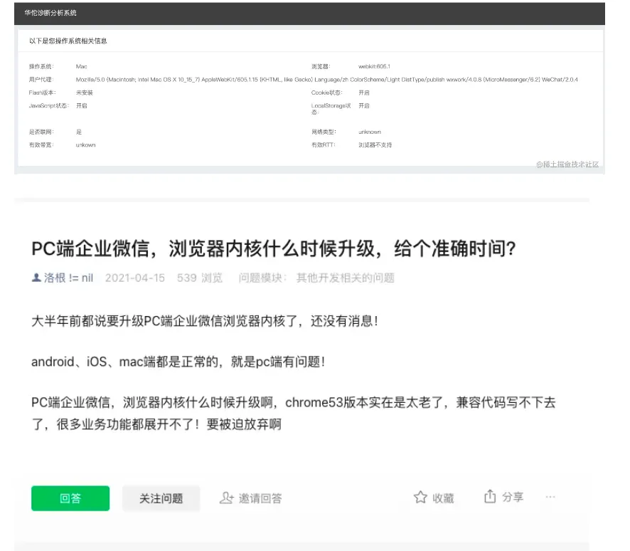Click the 操作系统 value Mac
Image resolution: width=630 pixels, height=551 pixels.
click(x=82, y=66)
